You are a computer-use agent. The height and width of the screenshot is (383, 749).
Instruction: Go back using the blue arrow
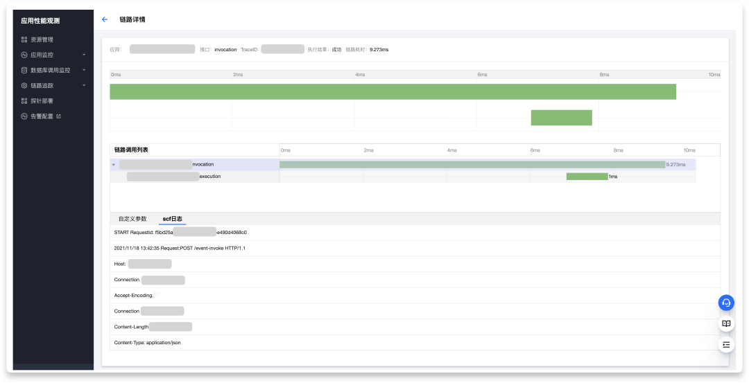pos(105,19)
